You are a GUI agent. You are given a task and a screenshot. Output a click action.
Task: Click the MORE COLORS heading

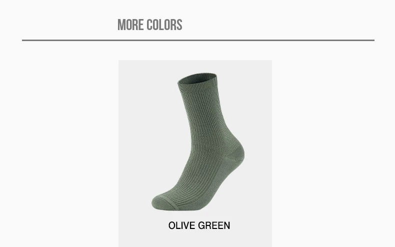pos(150,25)
